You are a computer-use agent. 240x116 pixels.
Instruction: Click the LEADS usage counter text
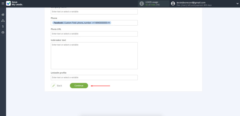[153, 5]
